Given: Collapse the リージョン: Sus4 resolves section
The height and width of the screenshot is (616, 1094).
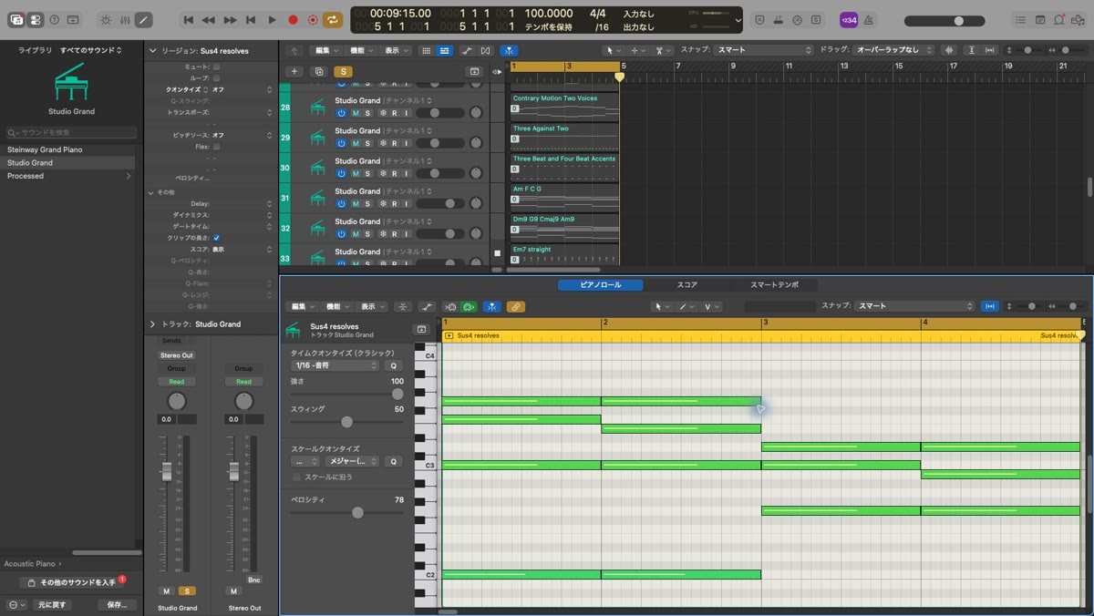Looking at the screenshot, I should (152, 51).
